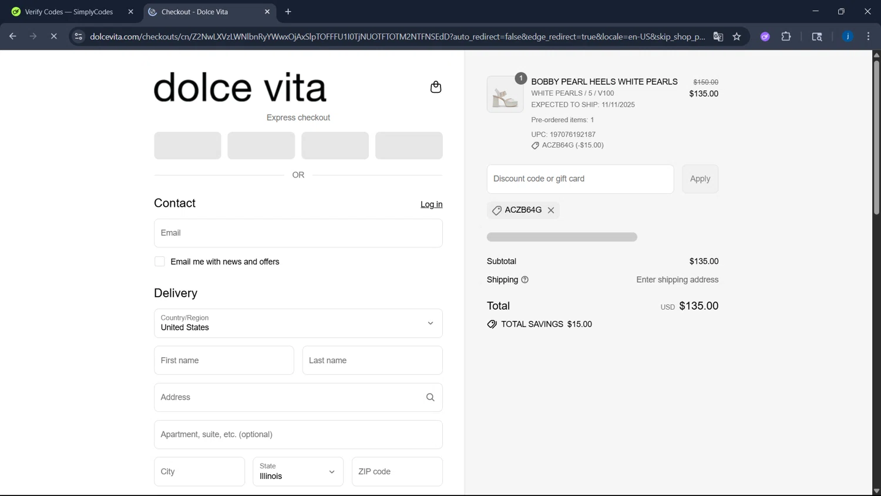The image size is (881, 496).
Task: Open the State dropdown showing Illinois
Action: coord(298,471)
